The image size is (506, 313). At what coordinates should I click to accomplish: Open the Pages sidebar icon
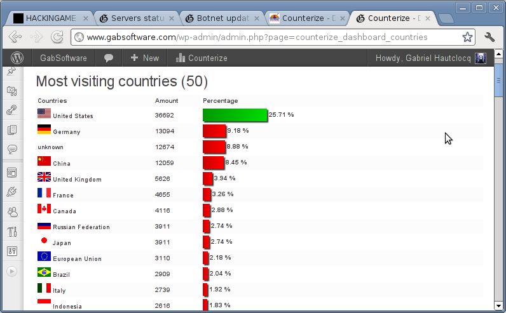11,130
